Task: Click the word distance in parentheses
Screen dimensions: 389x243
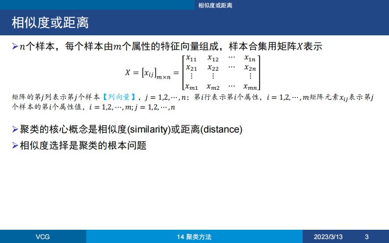Action: point(222,130)
